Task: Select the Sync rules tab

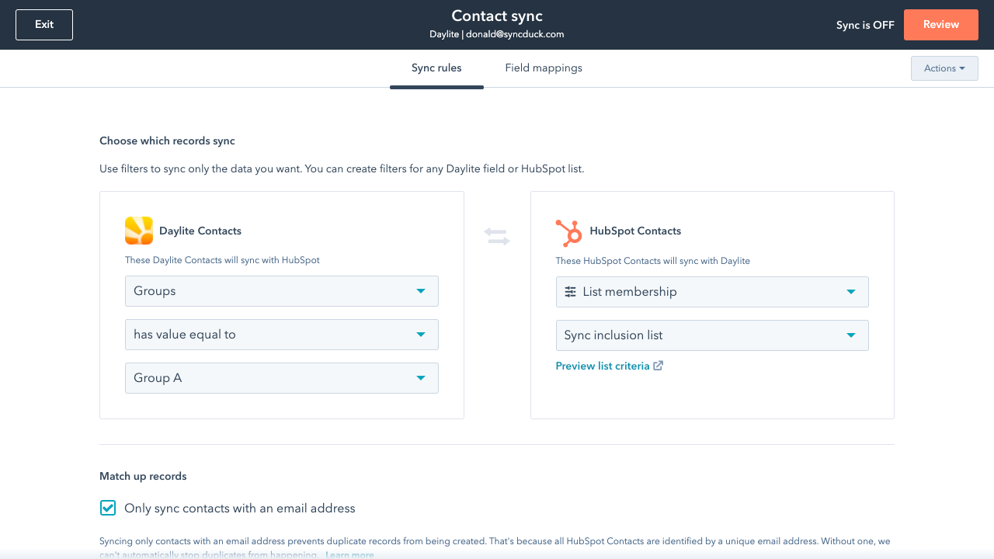Action: coord(436,68)
